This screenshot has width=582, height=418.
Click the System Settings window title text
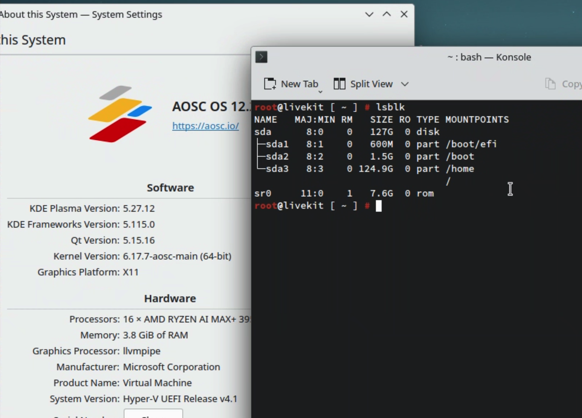pos(81,14)
